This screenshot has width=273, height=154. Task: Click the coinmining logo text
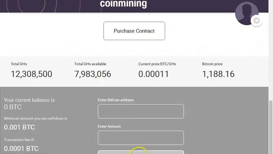click(123, 4)
